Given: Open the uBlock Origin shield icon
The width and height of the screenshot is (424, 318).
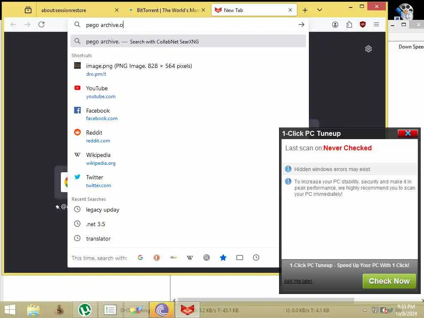Looking at the screenshot, I should point(363,24).
